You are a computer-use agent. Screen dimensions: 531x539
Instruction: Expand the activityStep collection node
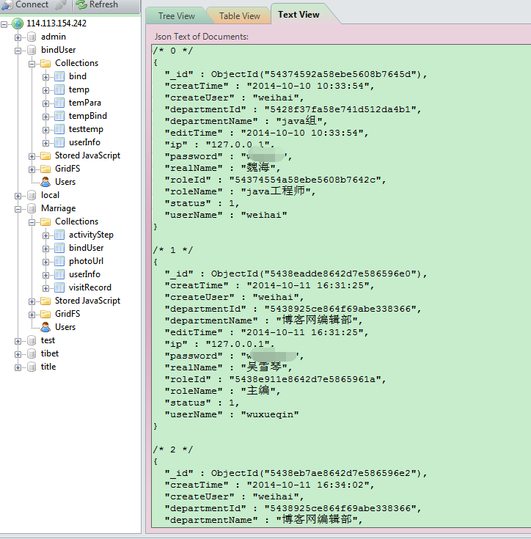tap(45, 235)
